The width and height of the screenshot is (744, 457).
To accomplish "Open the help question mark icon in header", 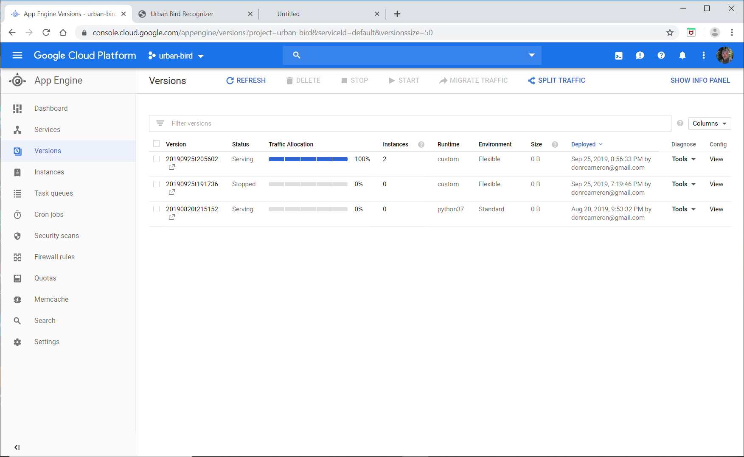I will tap(661, 55).
